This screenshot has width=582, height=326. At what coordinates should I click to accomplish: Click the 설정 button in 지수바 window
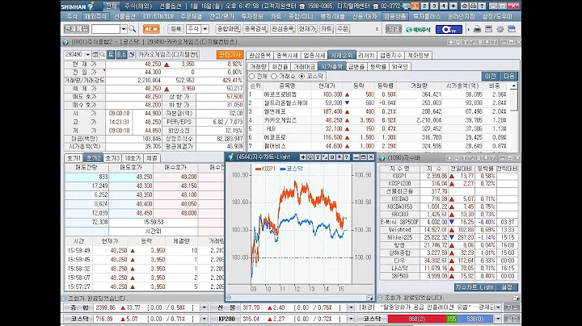(507, 287)
